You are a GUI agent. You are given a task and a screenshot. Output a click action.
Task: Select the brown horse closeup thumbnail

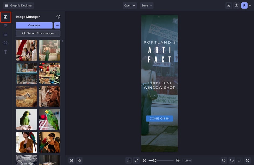click(x=50, y=96)
